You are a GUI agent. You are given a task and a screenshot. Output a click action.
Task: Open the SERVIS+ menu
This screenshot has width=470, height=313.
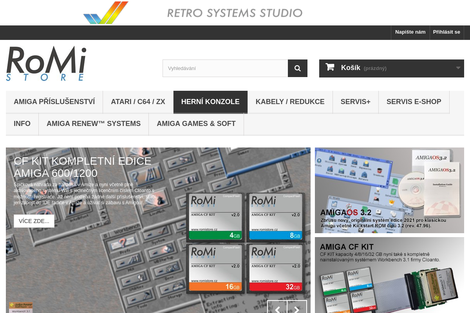point(355,102)
